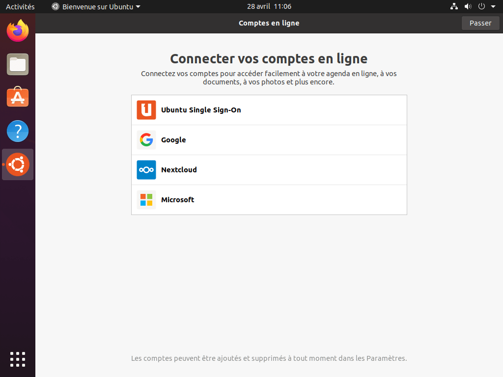Open the Files manager in the dock
The image size is (503, 377).
(x=18, y=64)
